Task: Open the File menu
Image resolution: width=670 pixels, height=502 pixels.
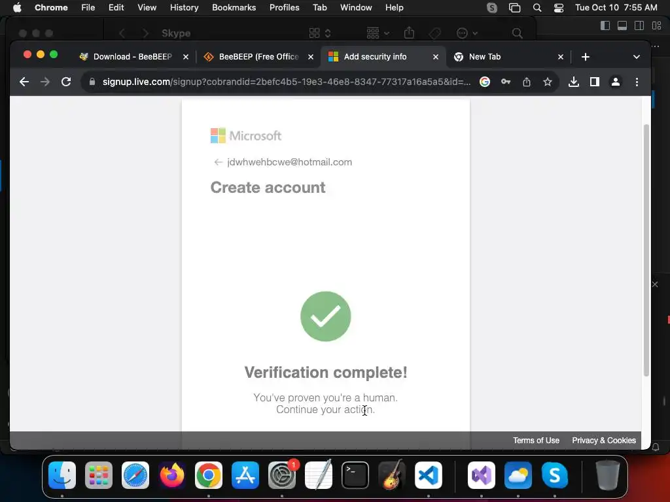Action: click(88, 8)
